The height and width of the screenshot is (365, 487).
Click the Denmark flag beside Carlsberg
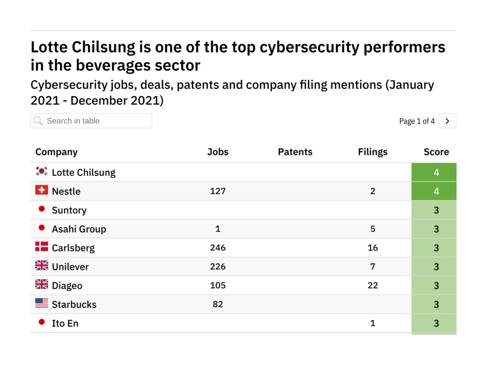click(42, 247)
